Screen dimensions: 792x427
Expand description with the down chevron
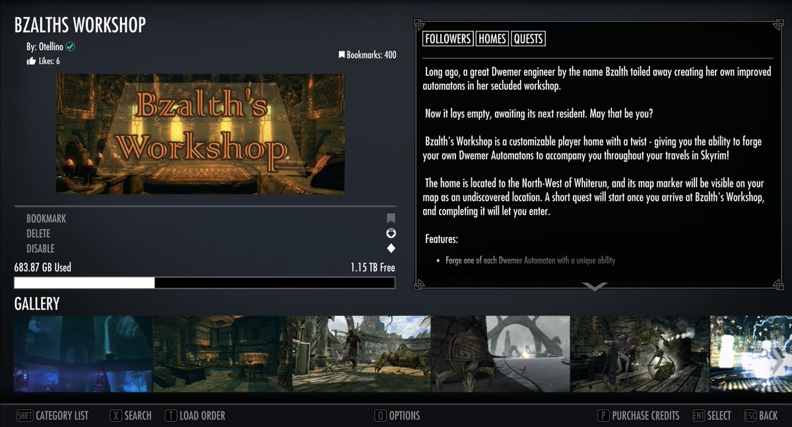click(x=595, y=287)
